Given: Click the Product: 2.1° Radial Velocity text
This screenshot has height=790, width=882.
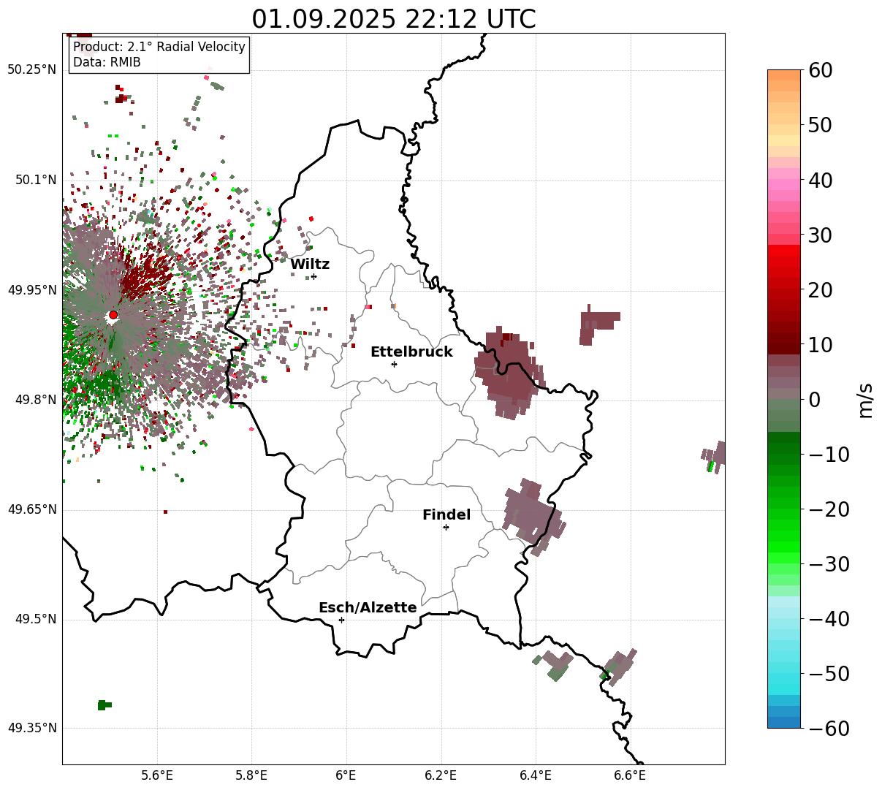Looking at the screenshot, I should coord(159,47).
